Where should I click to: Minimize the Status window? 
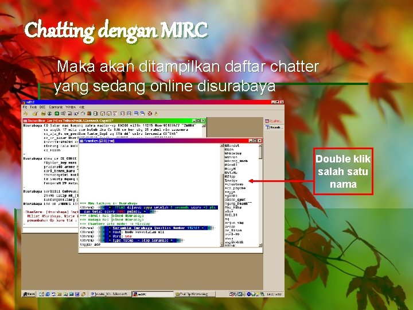point(194,121)
